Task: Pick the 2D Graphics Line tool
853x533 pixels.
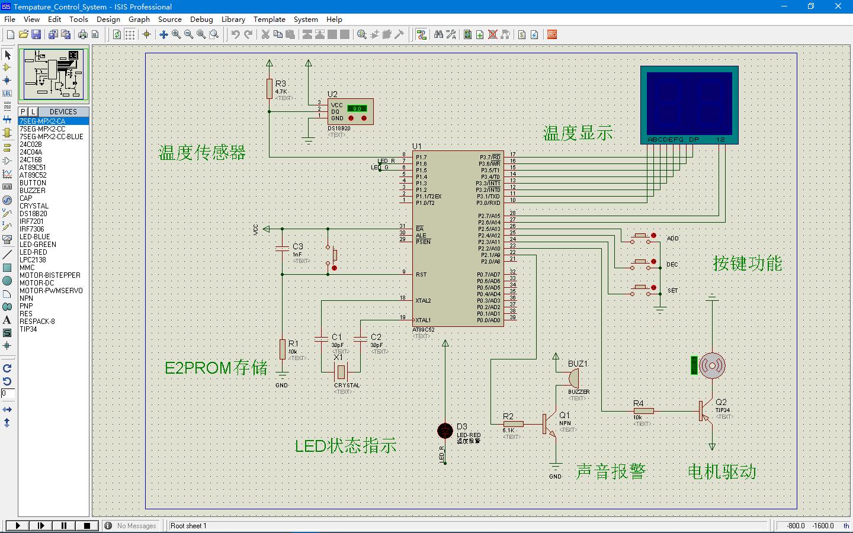Action: click(7, 255)
